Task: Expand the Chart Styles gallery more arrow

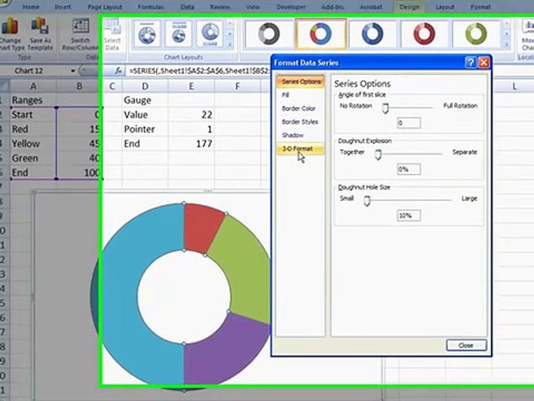Action: [506, 45]
